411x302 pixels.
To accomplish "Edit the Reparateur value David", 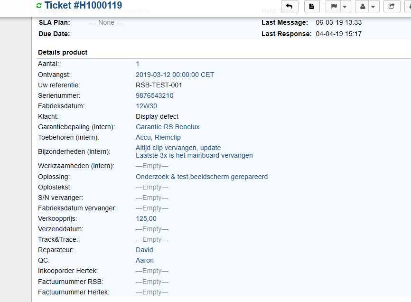I will (144, 250).
